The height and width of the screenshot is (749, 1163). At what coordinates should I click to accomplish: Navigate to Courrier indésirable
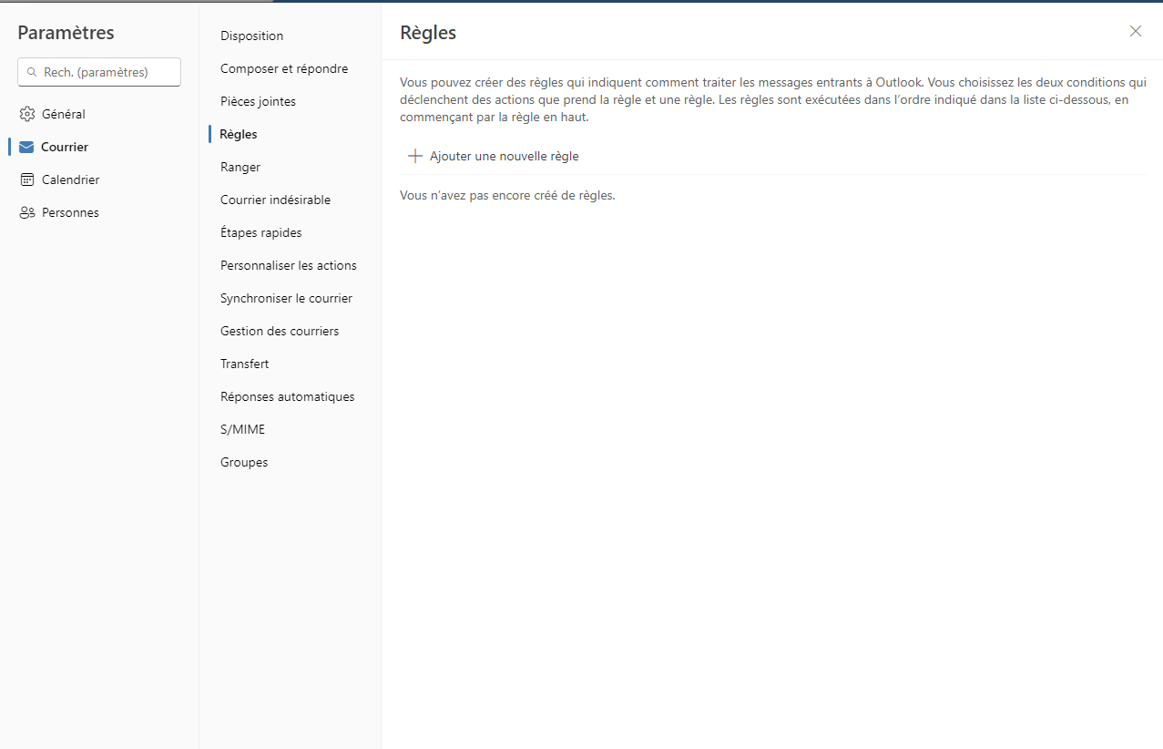click(x=275, y=200)
